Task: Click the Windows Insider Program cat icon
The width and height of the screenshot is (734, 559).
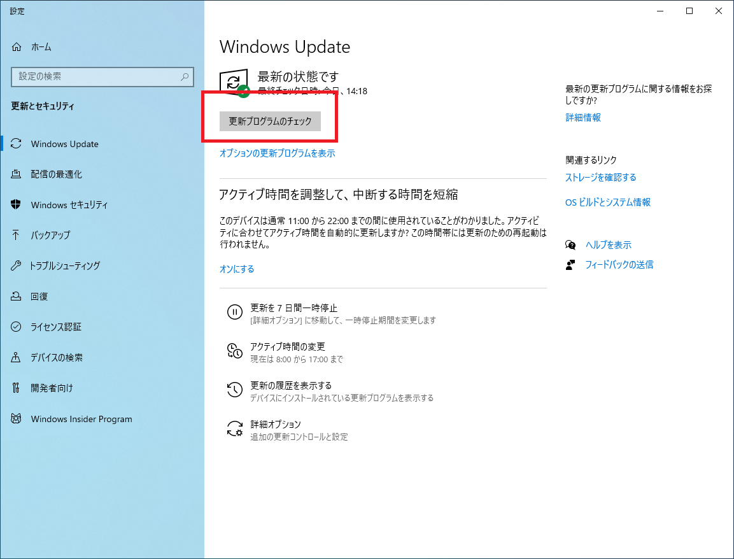Action: 16,418
